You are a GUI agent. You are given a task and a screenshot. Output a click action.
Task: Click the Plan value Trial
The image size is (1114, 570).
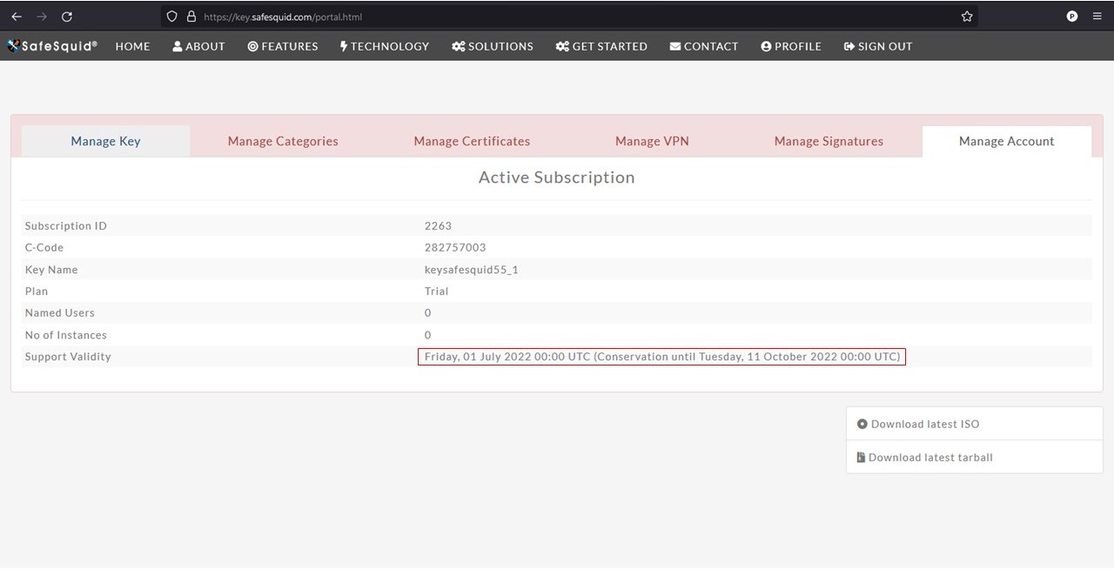tap(437, 291)
